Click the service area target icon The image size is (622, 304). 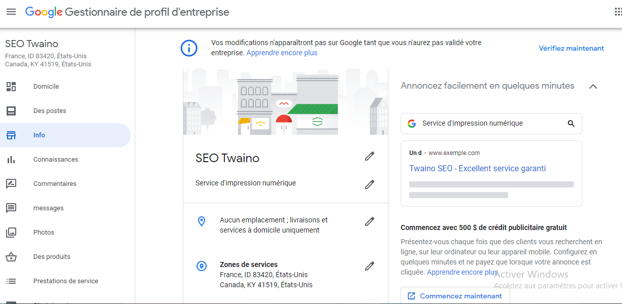(202, 266)
